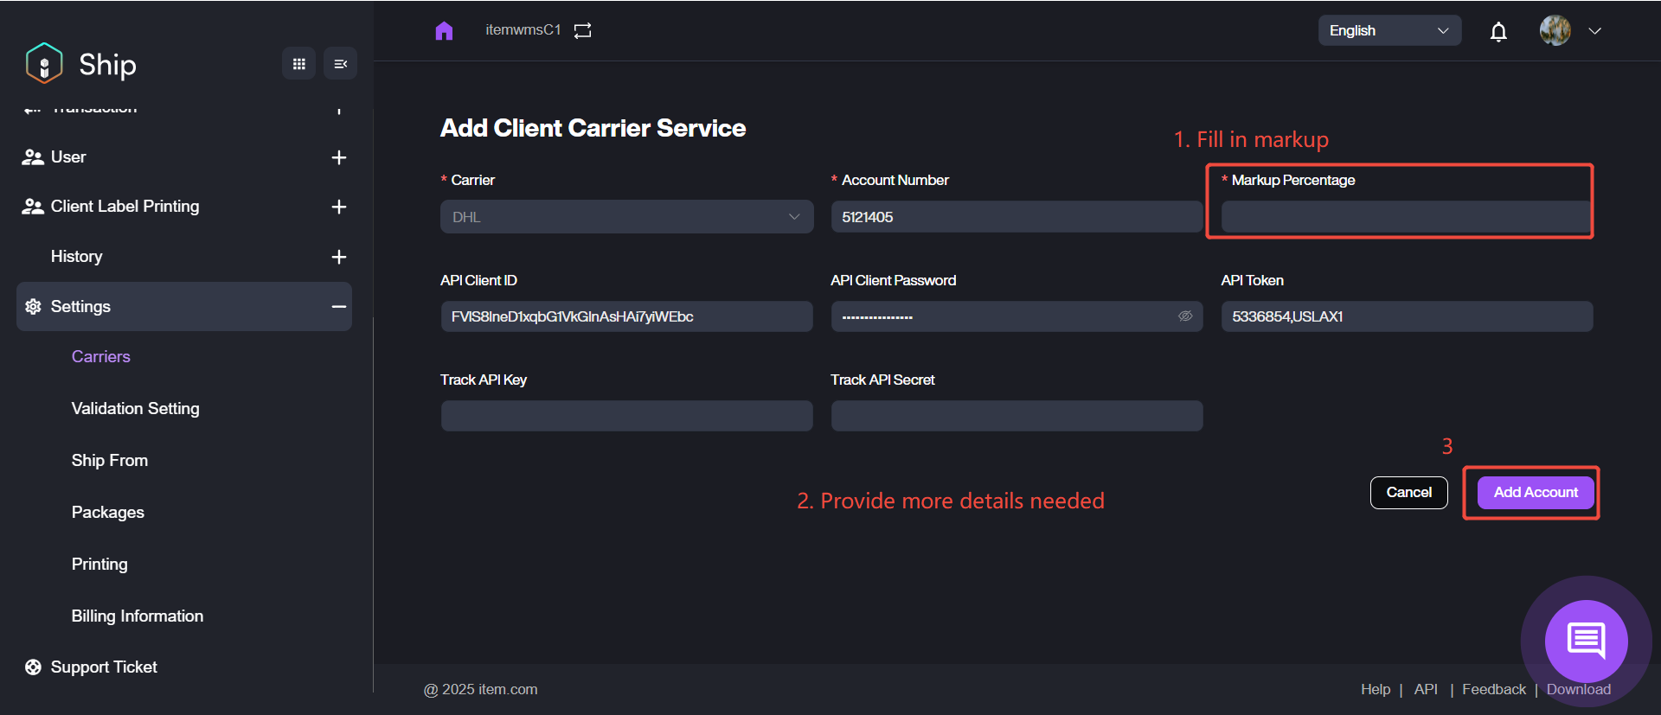This screenshot has width=1661, height=715.
Task: Collapse the Settings section
Action: click(338, 307)
